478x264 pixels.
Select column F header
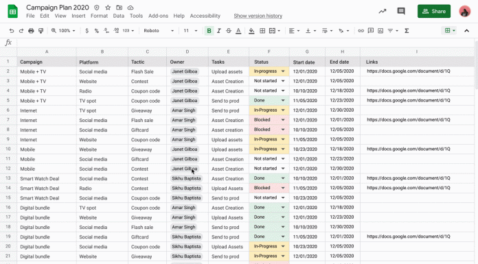point(269,51)
